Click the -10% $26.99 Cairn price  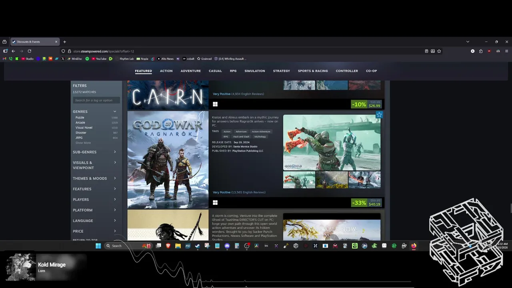[x=366, y=104]
